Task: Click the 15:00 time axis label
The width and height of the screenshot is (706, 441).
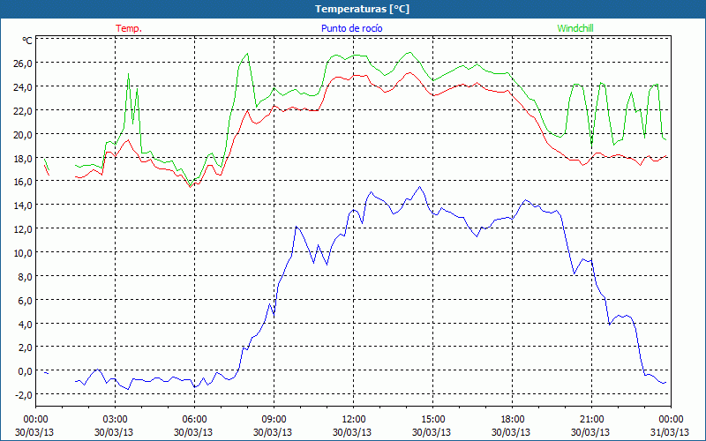Action: point(432,420)
